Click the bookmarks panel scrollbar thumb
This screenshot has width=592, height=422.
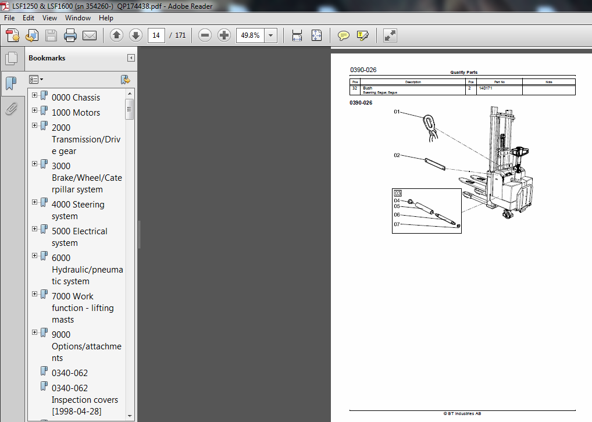pos(130,109)
